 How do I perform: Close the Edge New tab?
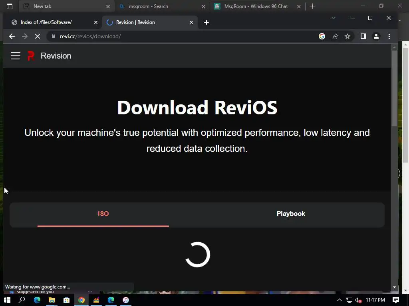[x=108, y=6]
